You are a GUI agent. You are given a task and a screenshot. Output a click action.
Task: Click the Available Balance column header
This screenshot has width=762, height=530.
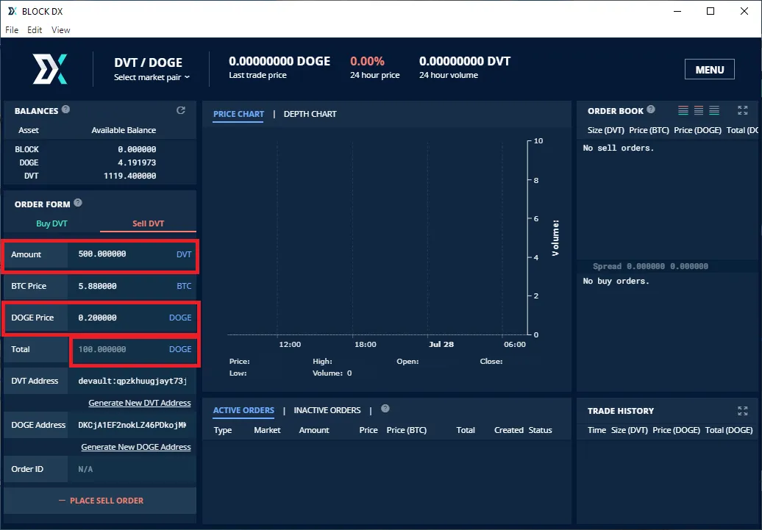124,130
